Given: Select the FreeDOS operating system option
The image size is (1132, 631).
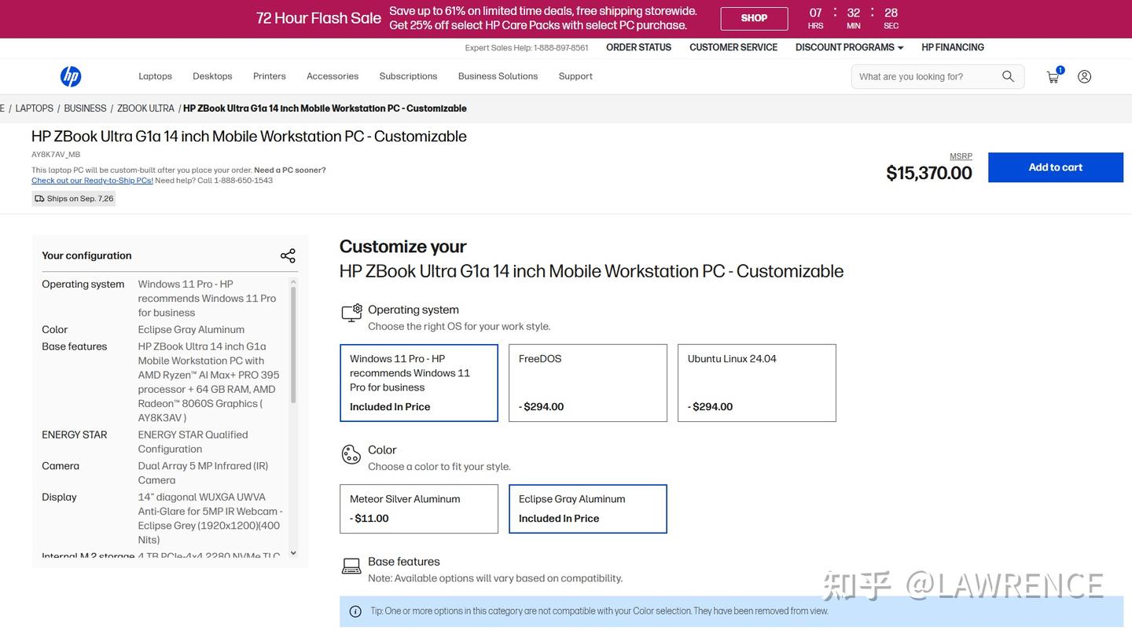Looking at the screenshot, I should click(x=588, y=383).
